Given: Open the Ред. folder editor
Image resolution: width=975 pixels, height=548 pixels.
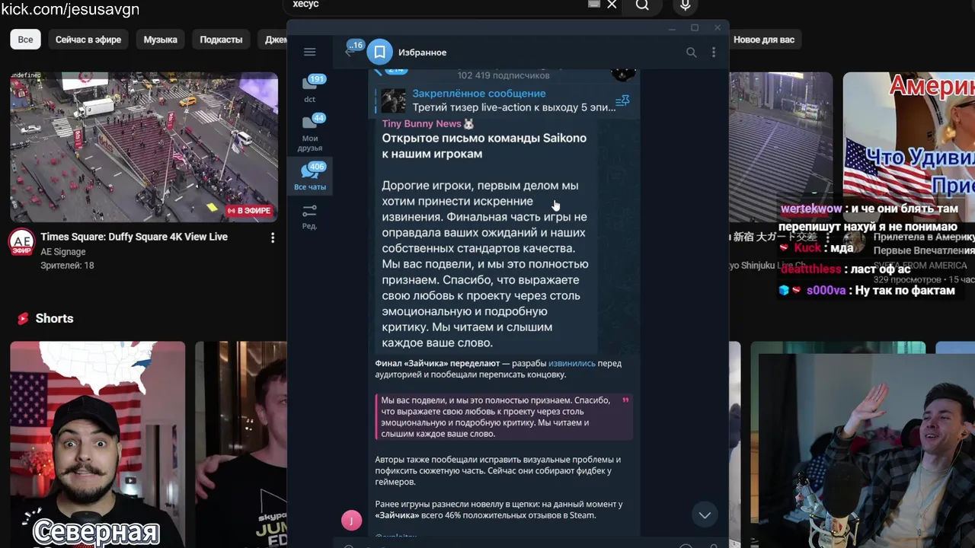Looking at the screenshot, I should tap(310, 216).
